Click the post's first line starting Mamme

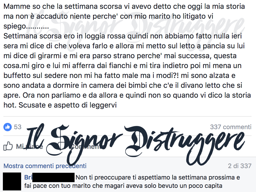coord(124,6)
